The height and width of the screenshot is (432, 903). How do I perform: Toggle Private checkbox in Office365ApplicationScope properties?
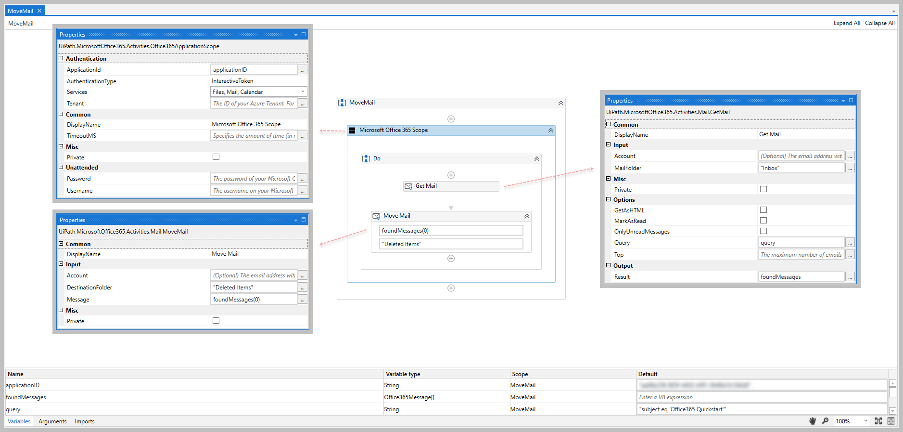coord(216,157)
